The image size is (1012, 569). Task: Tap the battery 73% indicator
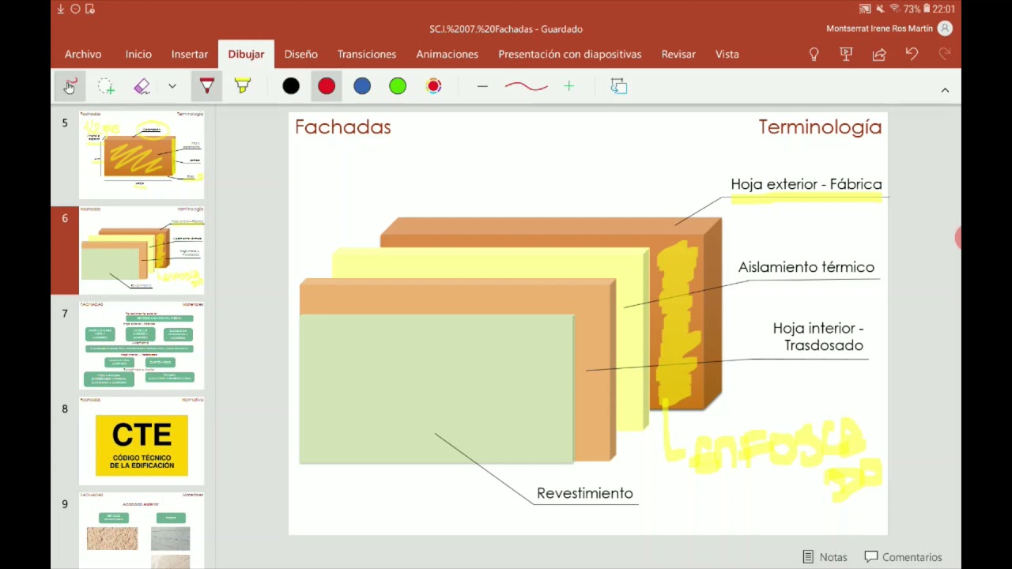[x=916, y=9]
